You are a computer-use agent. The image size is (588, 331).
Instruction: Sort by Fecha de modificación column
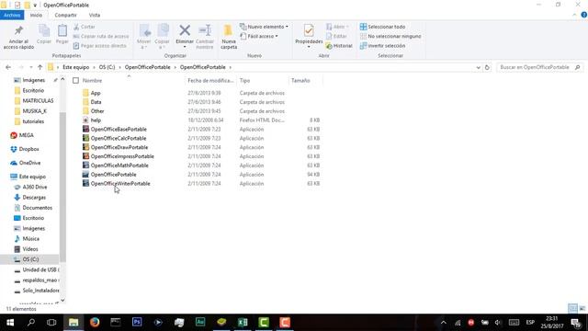(x=210, y=80)
